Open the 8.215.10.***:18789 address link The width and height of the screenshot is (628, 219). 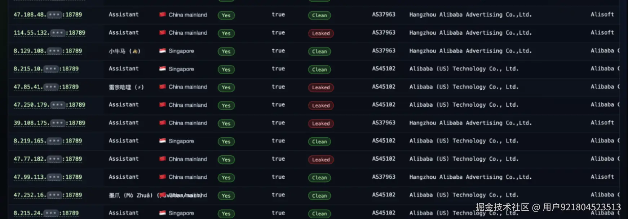[46, 69]
